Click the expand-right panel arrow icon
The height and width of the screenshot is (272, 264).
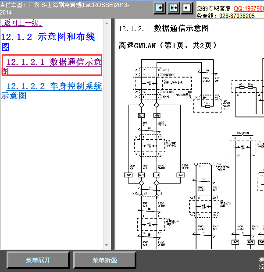point(160,8)
